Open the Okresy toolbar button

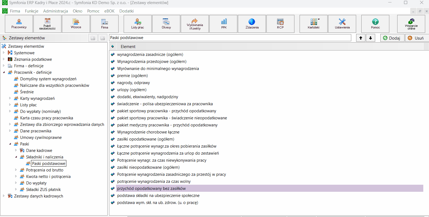[166, 24]
